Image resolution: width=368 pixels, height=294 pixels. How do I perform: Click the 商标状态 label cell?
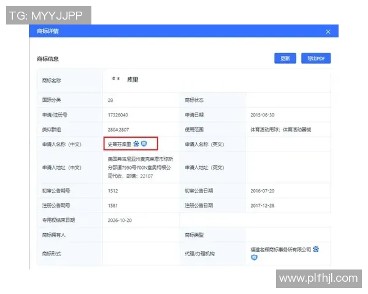[x=212, y=100]
